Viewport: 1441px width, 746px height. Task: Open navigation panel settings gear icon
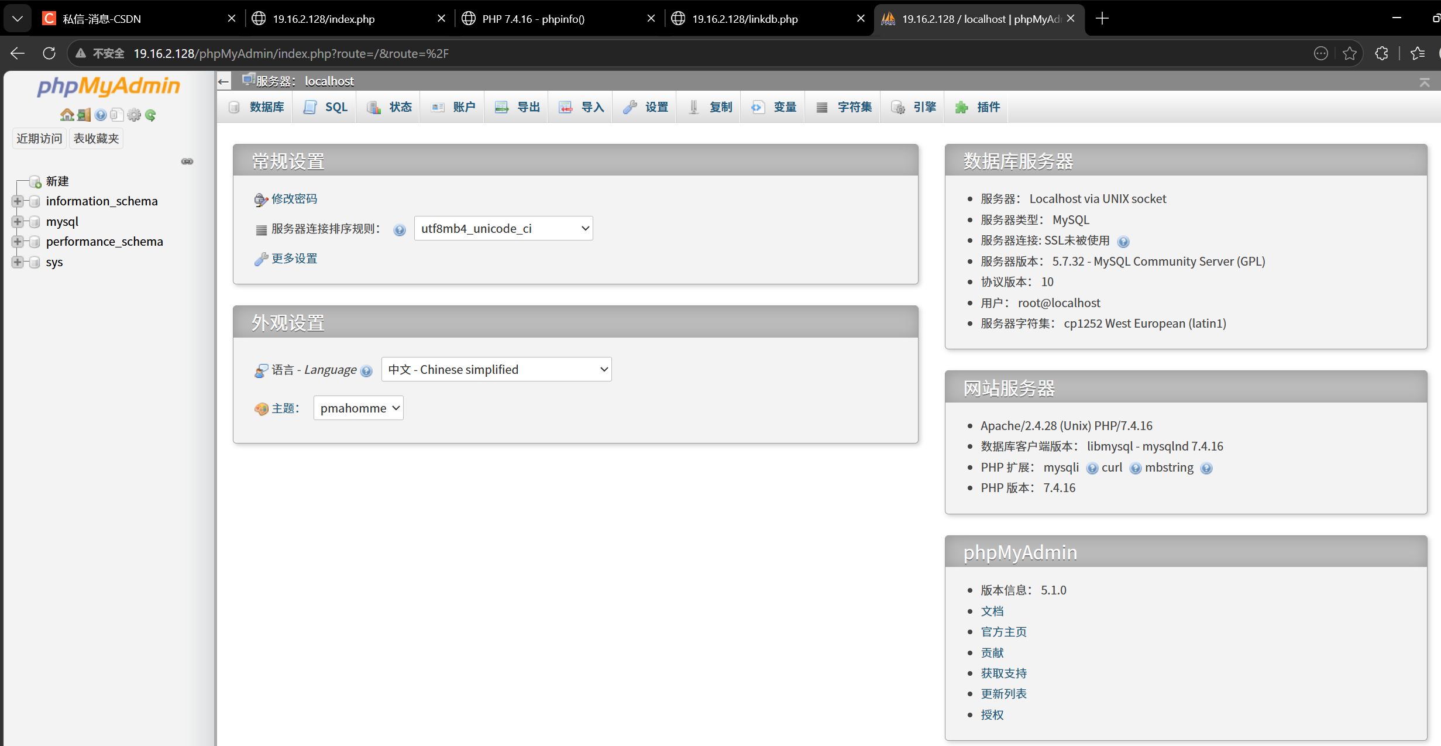pyautogui.click(x=134, y=115)
